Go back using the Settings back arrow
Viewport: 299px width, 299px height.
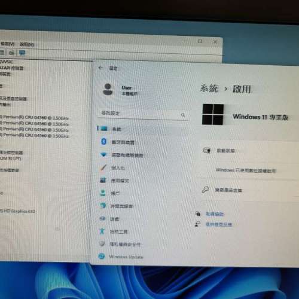click(100, 68)
